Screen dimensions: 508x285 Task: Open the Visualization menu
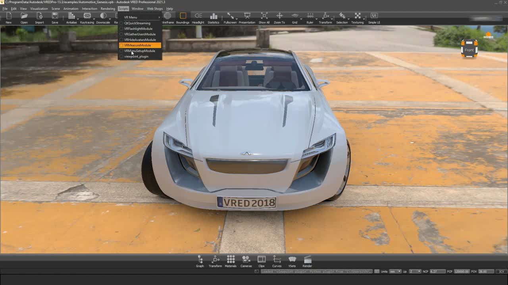pyautogui.click(x=39, y=9)
